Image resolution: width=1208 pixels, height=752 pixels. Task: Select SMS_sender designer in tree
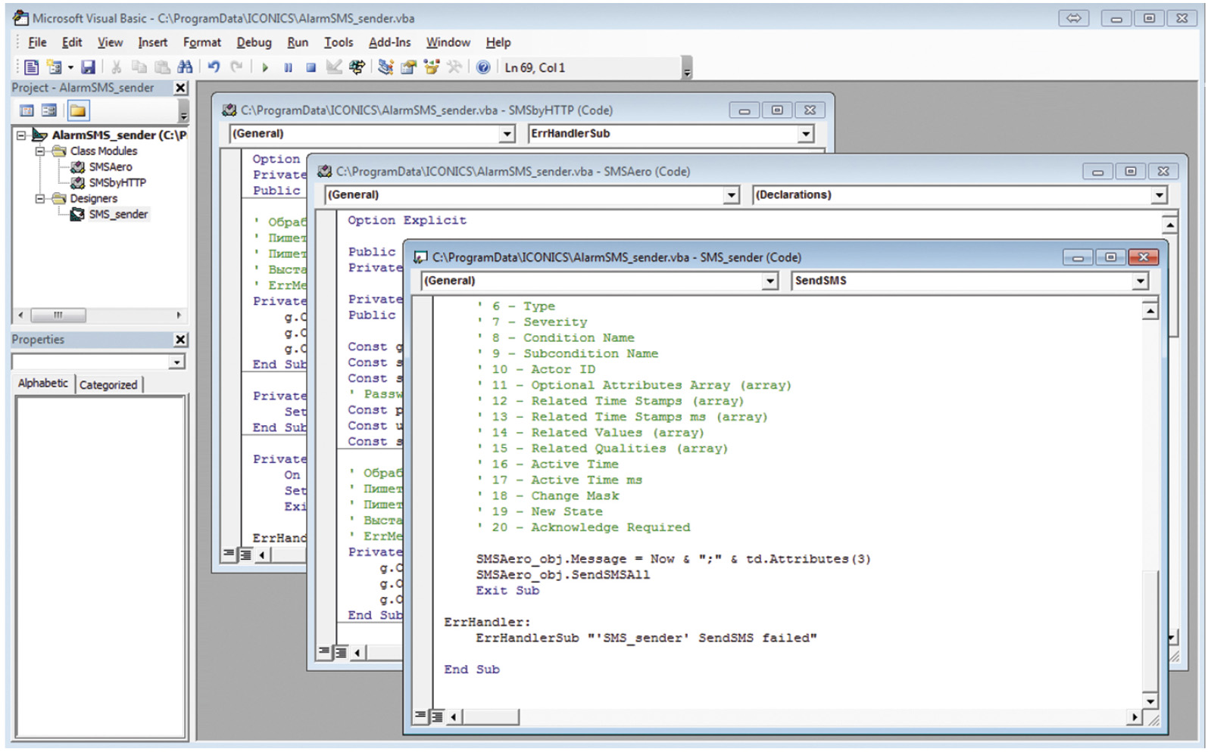click(x=118, y=215)
